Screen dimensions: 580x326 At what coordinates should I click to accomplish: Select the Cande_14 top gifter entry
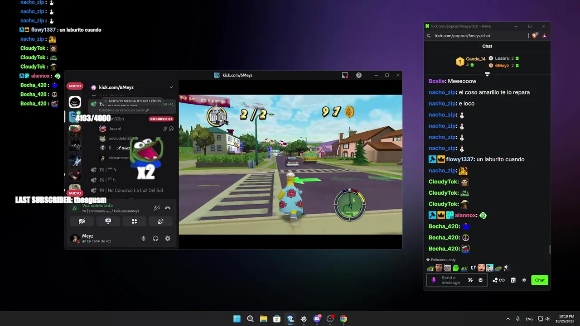click(471, 62)
